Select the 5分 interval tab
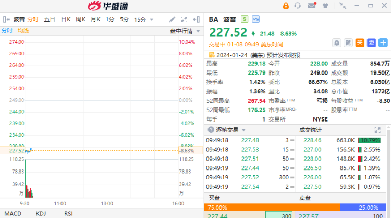Image resolution: width=391 pixels, height=218 pixels. (124, 19)
